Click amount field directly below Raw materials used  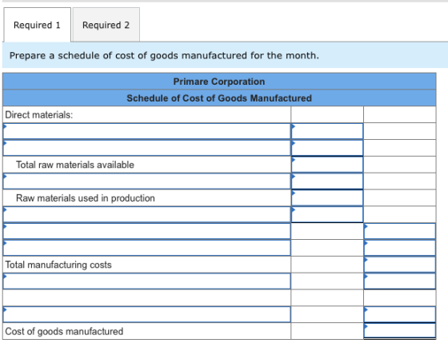[x=327, y=214]
